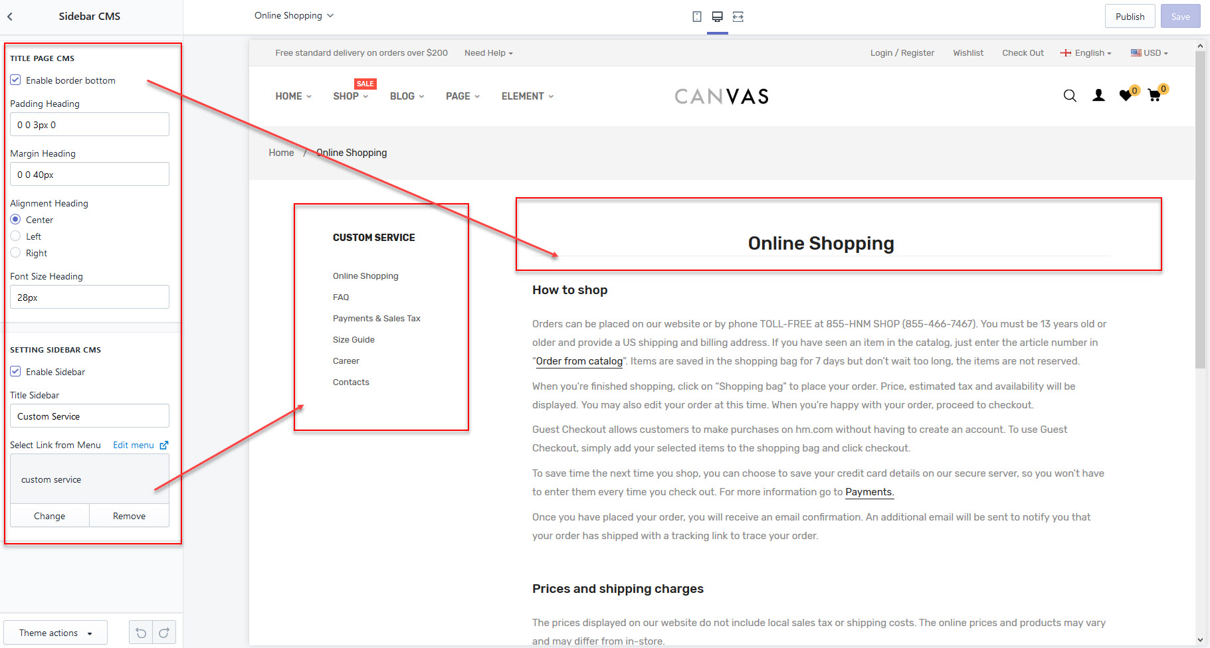Open the Login / Register link

(x=902, y=53)
